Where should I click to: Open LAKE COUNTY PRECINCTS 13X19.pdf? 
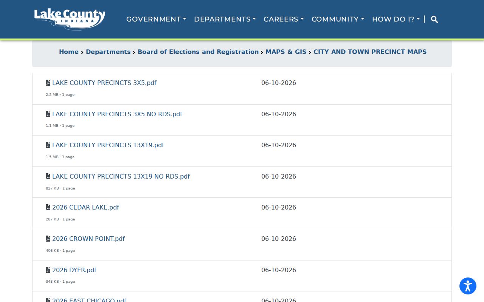(108, 145)
